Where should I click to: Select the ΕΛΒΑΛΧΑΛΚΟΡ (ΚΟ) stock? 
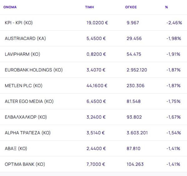click(x=26, y=117)
